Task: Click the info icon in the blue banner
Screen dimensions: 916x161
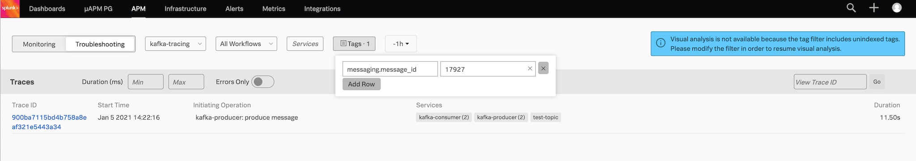Action: pyautogui.click(x=660, y=43)
